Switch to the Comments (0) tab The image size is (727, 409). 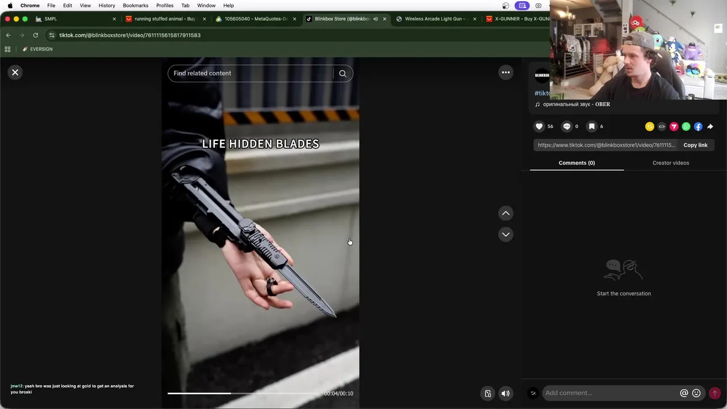[x=576, y=163]
